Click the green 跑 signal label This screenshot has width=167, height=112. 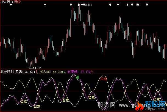(x=78, y=77)
